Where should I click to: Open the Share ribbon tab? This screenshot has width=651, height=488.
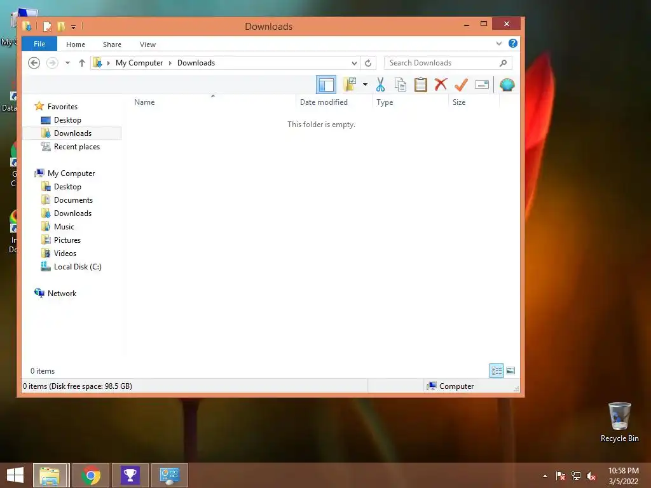(112, 44)
